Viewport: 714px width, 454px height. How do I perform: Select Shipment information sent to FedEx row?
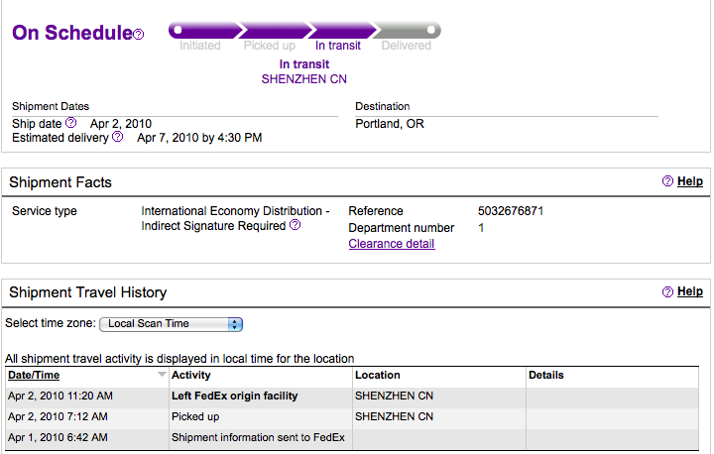pos(258,438)
